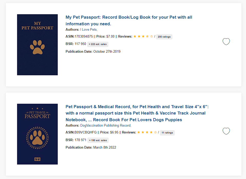The image size is (246, 179).
Task: Click publication date October 27th 2019
Action: point(107,51)
